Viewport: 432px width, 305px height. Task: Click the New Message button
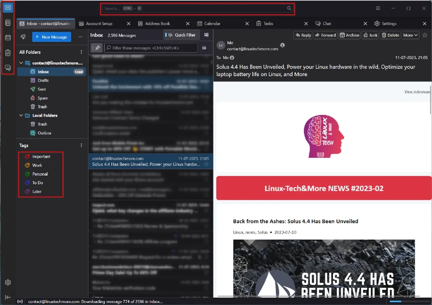(x=52, y=37)
